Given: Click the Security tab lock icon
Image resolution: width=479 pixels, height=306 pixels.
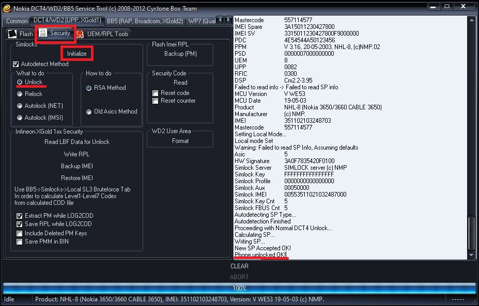Looking at the screenshot, I should pos(43,34).
